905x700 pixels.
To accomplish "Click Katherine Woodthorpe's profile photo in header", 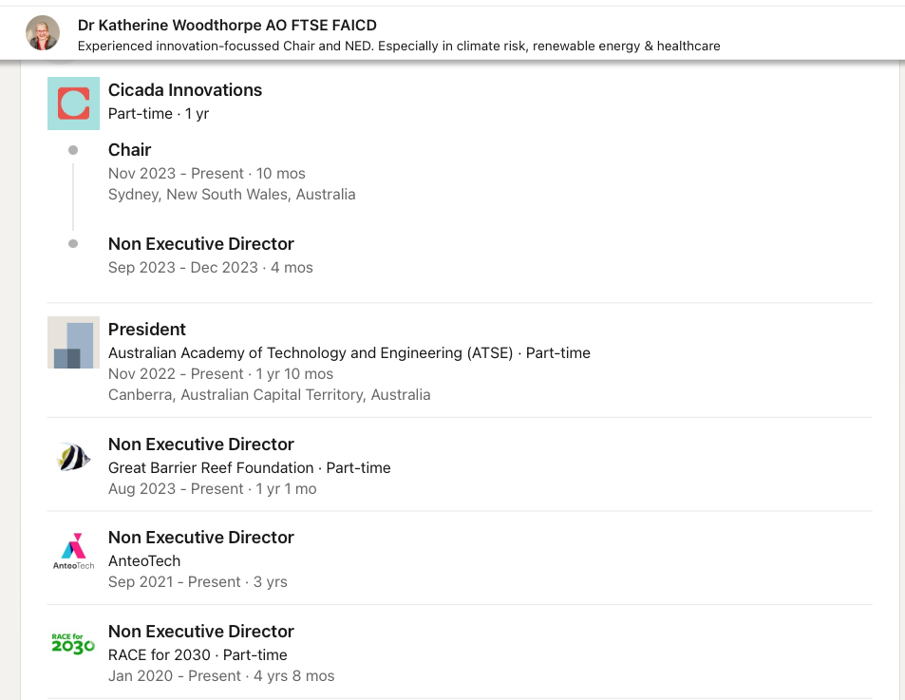I will pyautogui.click(x=43, y=33).
